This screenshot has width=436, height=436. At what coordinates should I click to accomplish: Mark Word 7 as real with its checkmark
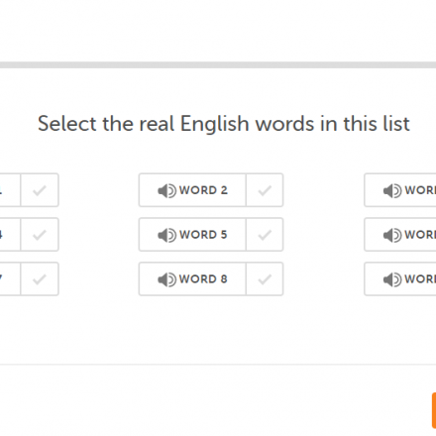[x=40, y=279]
